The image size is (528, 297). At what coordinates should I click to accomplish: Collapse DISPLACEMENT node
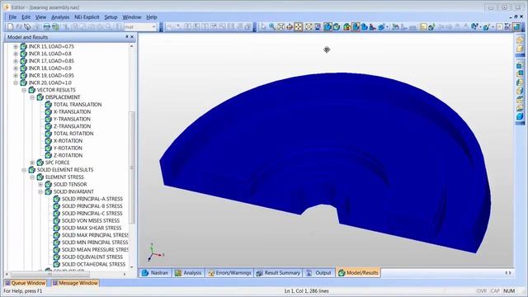coord(32,97)
